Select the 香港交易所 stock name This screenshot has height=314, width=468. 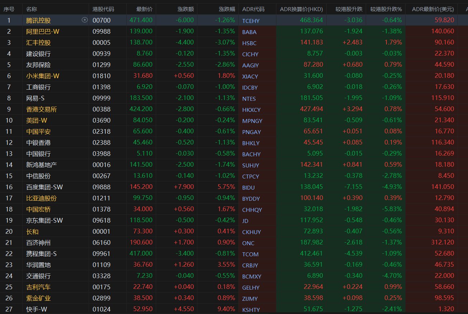42,109
